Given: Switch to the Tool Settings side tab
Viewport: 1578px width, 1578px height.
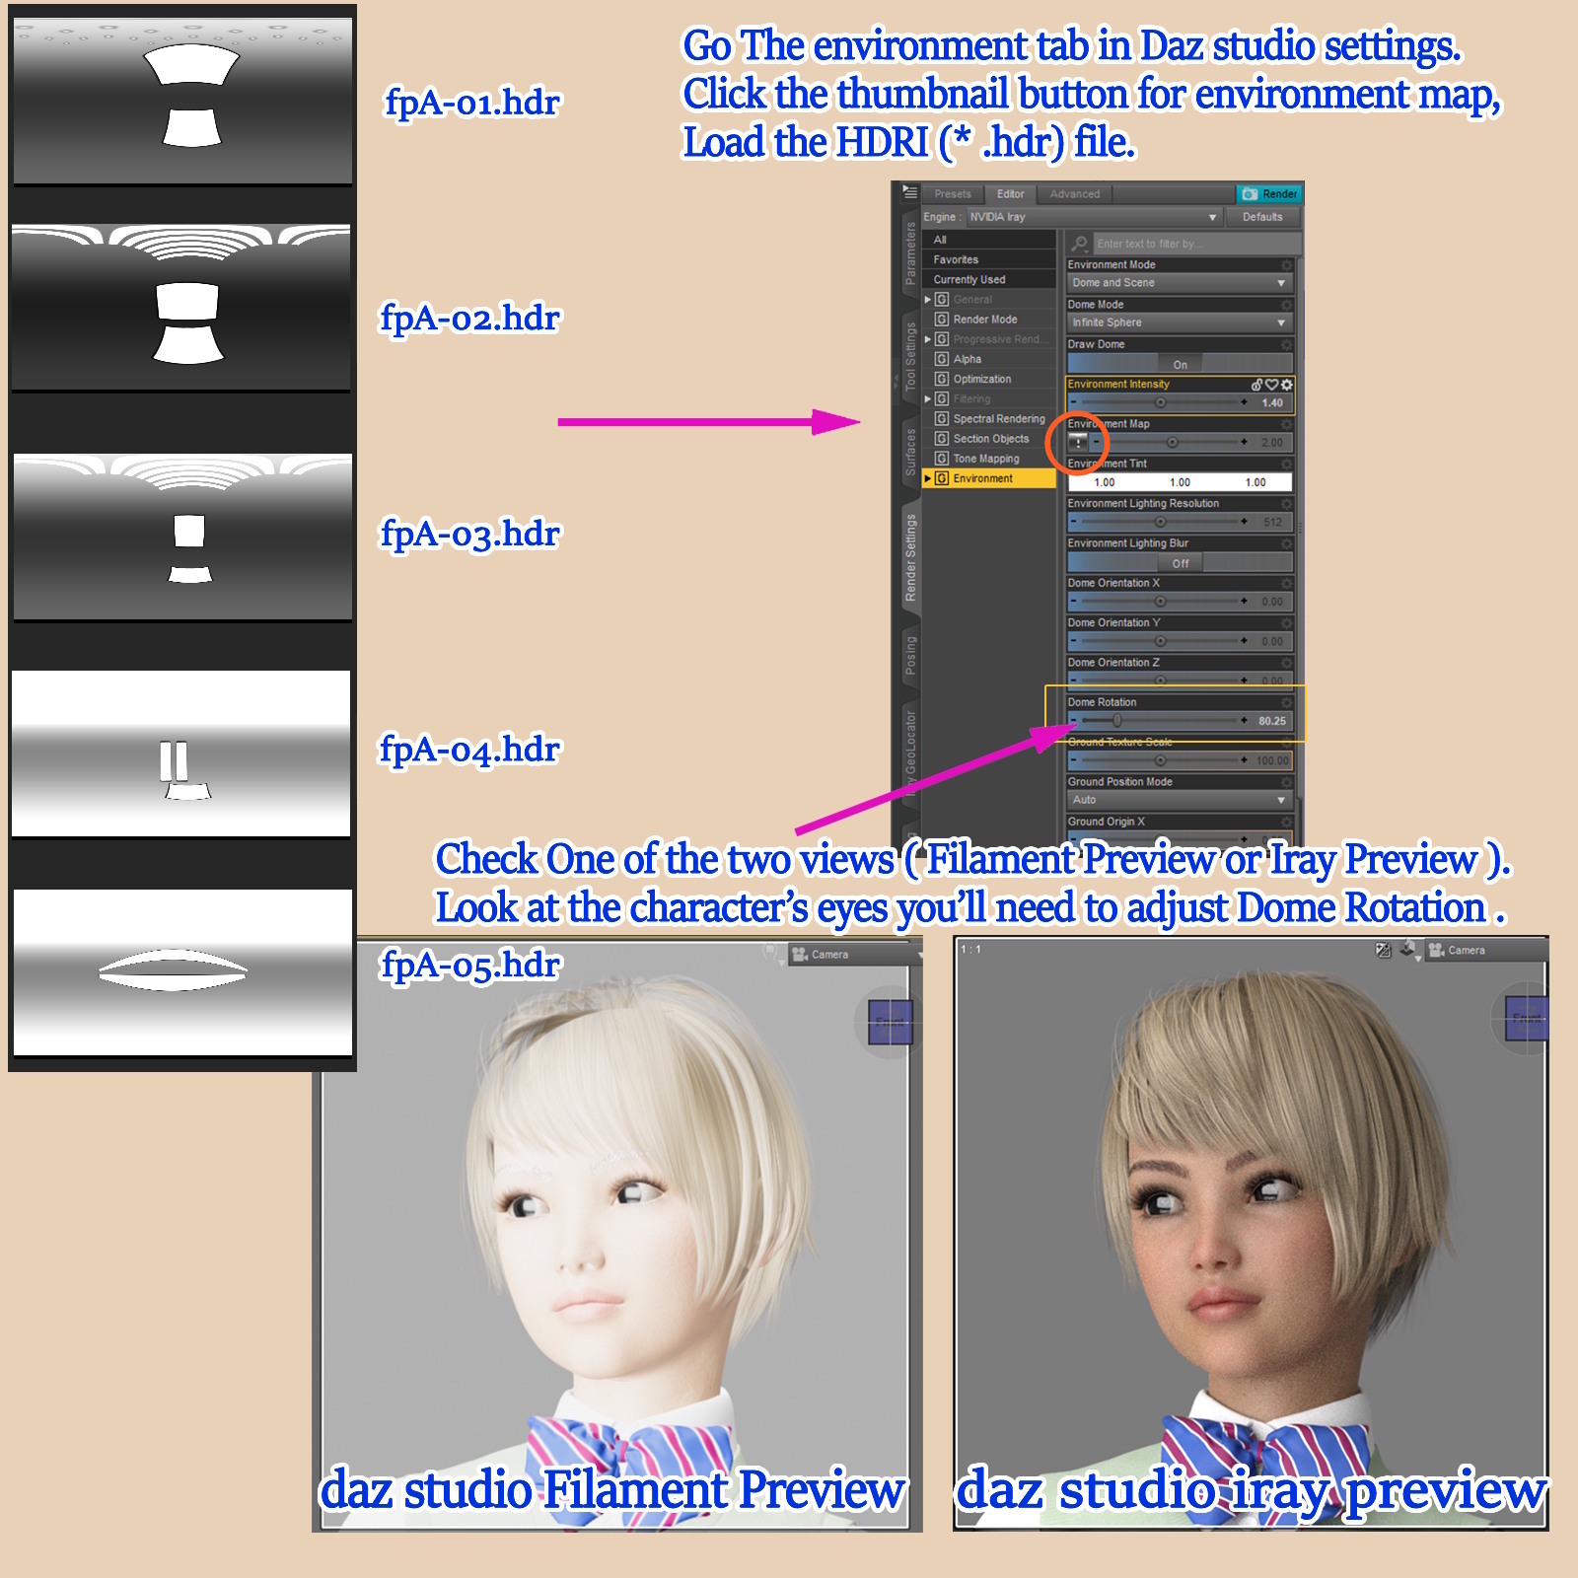Looking at the screenshot, I should pyautogui.click(x=909, y=356).
